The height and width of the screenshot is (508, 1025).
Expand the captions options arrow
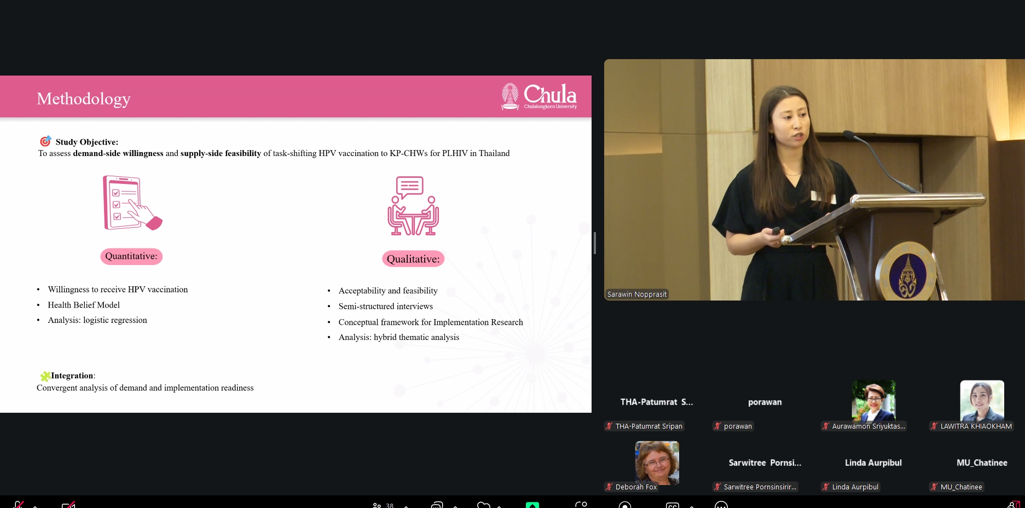[x=692, y=506]
